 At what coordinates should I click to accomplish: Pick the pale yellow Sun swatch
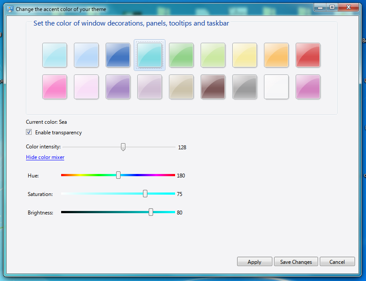[245, 55]
